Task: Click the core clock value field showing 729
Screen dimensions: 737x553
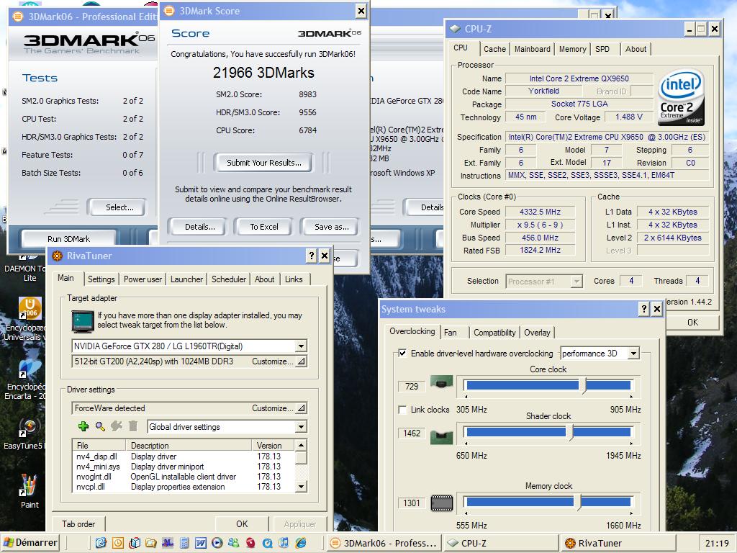Action: (412, 386)
